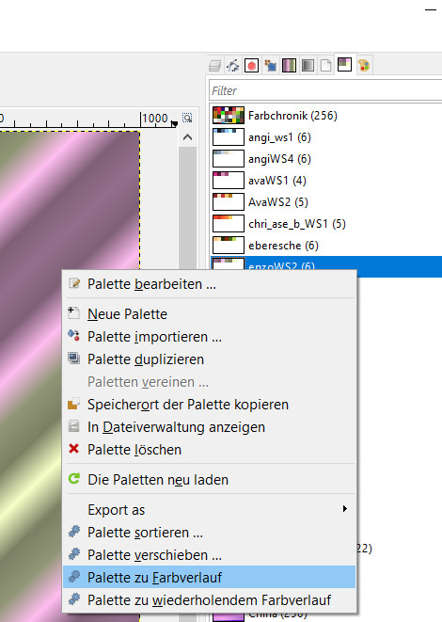Choose Palette löschen menu entry
The height and width of the screenshot is (622, 442).
pyautogui.click(x=209, y=450)
